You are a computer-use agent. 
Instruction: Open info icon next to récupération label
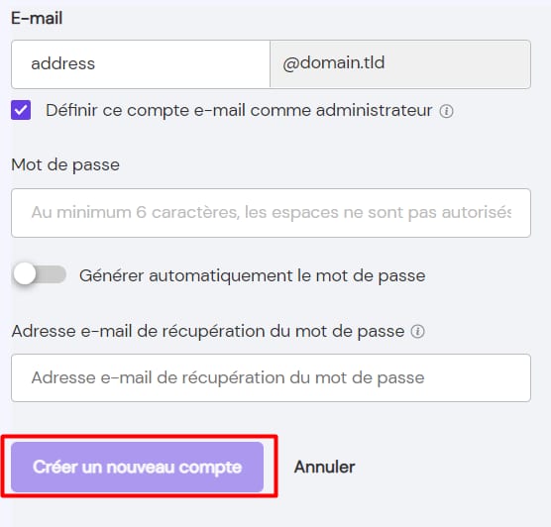point(418,331)
